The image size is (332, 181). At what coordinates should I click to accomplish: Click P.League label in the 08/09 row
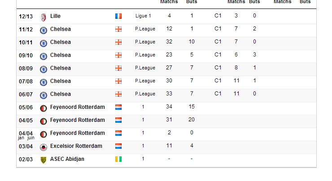point(145,68)
